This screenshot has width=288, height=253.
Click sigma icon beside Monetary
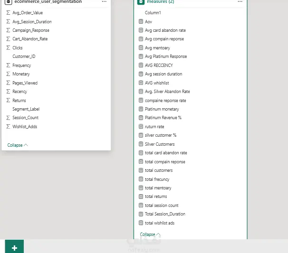(8, 74)
